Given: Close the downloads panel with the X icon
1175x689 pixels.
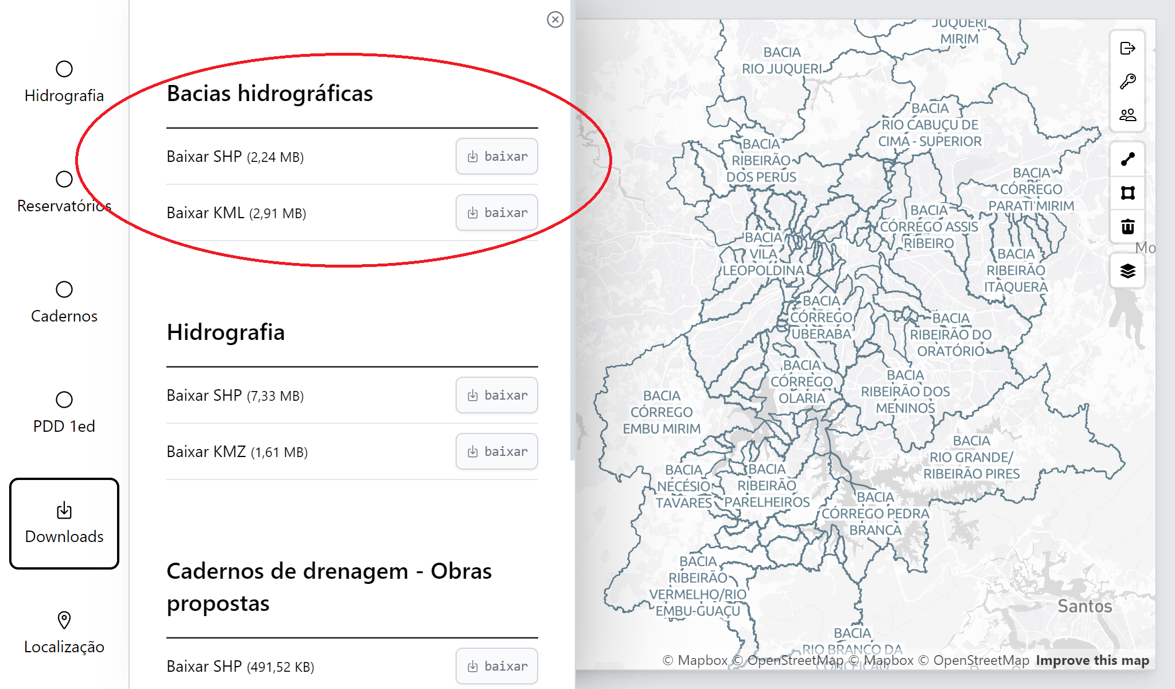Looking at the screenshot, I should point(555,20).
